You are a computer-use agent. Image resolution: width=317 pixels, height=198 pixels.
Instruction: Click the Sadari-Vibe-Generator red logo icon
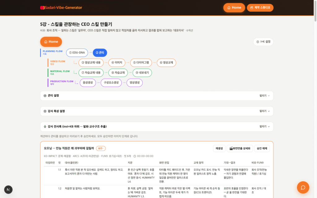click(x=42, y=8)
